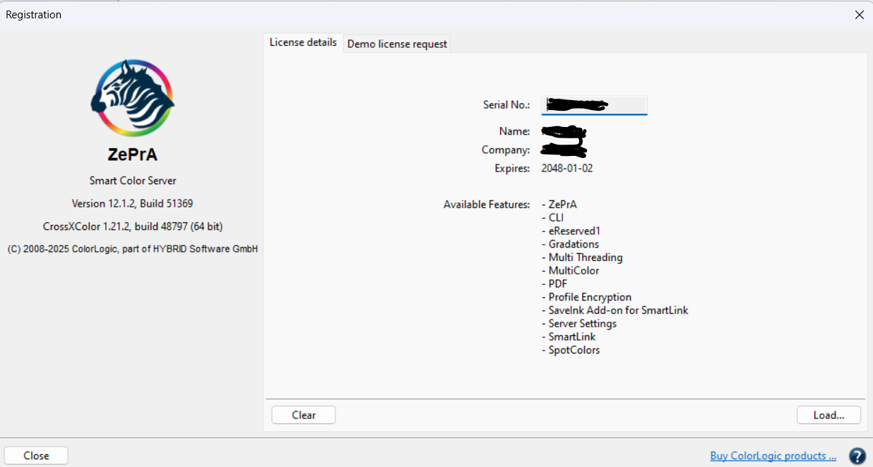Click the ZePrA feature entry

(559, 205)
